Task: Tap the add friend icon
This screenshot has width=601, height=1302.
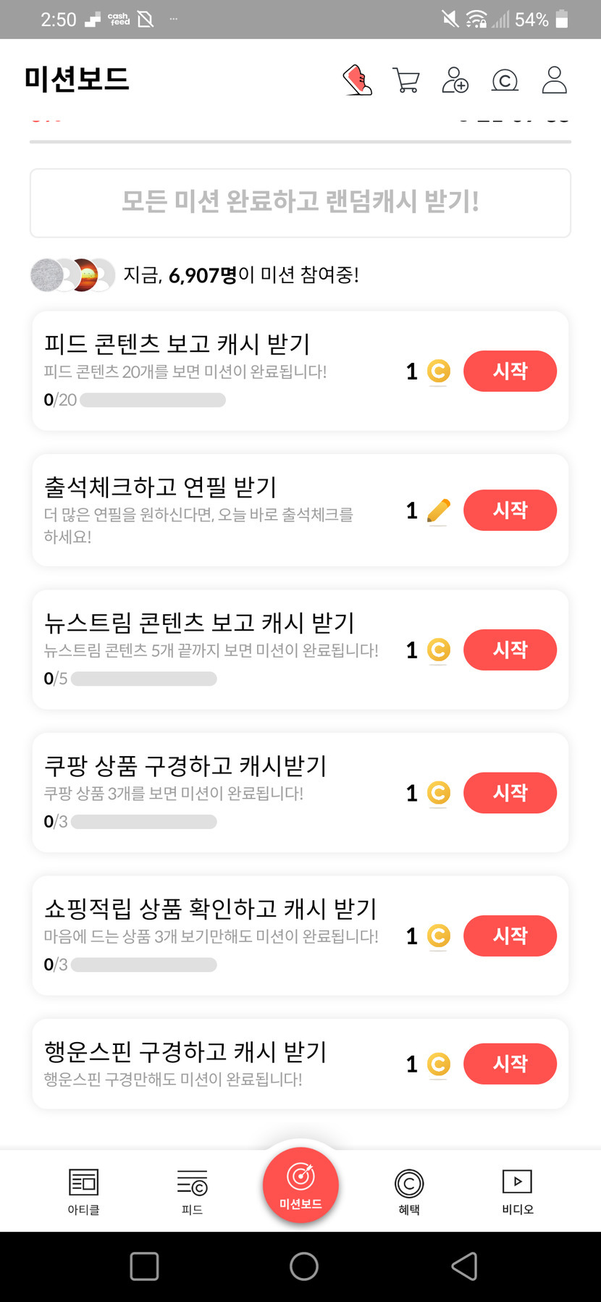Action: (455, 80)
